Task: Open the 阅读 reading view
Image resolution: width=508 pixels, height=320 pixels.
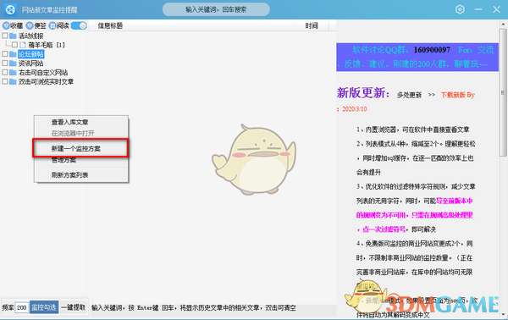Action: click(x=59, y=25)
